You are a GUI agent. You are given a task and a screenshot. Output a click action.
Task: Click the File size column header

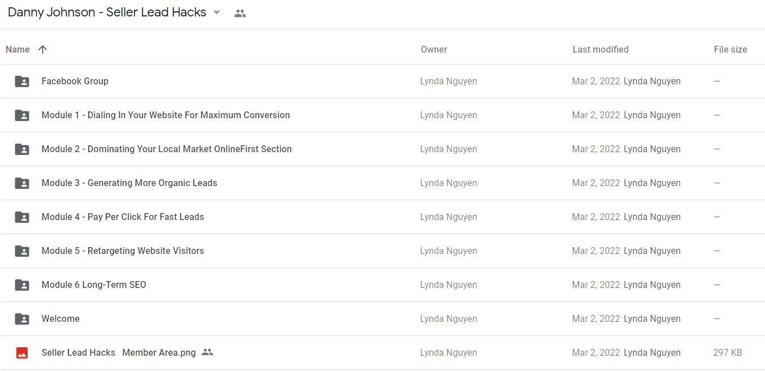731,49
